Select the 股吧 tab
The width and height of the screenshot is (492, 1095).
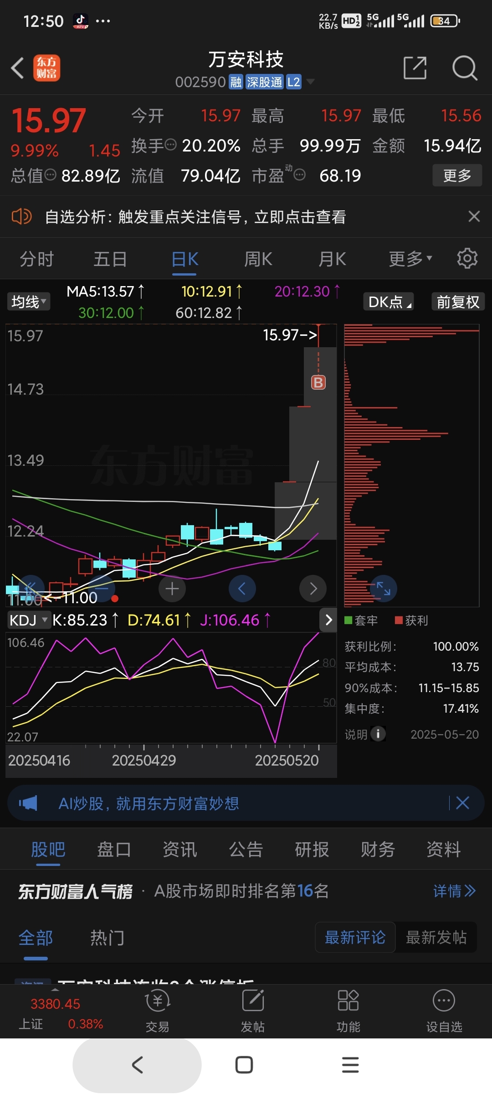pyautogui.click(x=48, y=850)
